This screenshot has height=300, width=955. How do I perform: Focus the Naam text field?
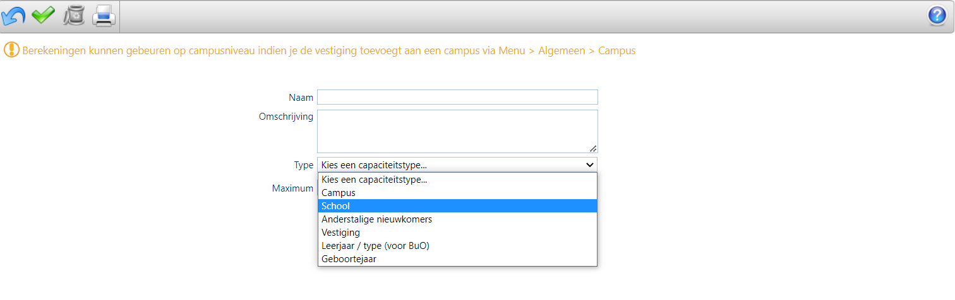point(457,97)
